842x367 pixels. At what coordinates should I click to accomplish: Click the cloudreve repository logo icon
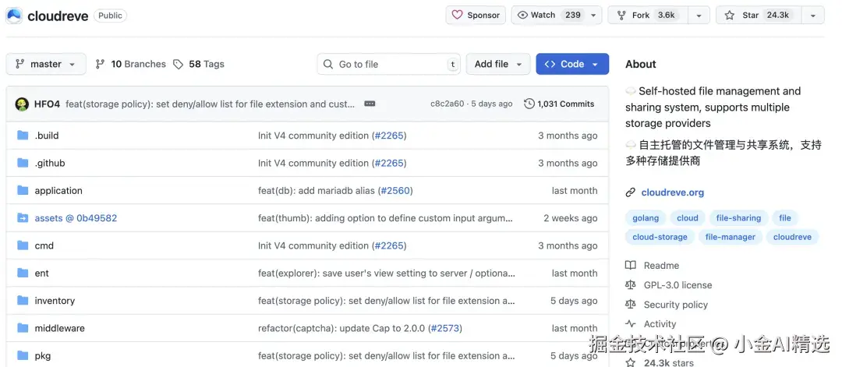(x=14, y=16)
